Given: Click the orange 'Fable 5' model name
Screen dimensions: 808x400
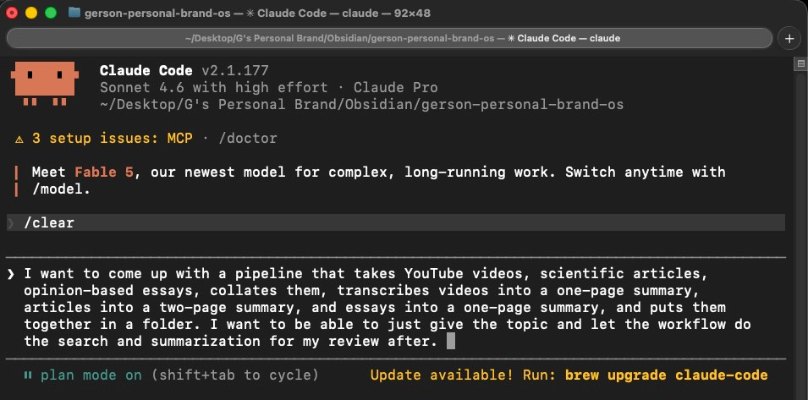Looking at the screenshot, I should point(104,172).
